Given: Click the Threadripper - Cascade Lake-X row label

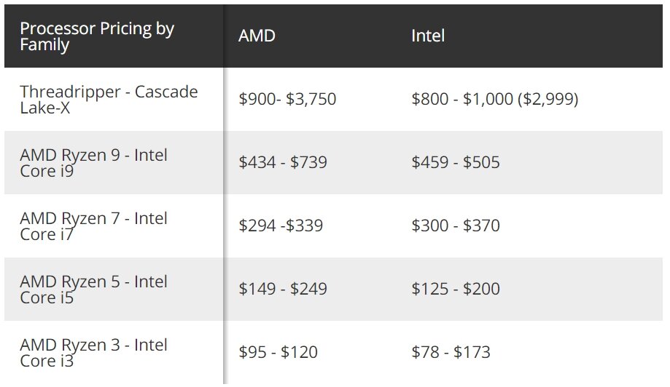Looking at the screenshot, I should [109, 100].
